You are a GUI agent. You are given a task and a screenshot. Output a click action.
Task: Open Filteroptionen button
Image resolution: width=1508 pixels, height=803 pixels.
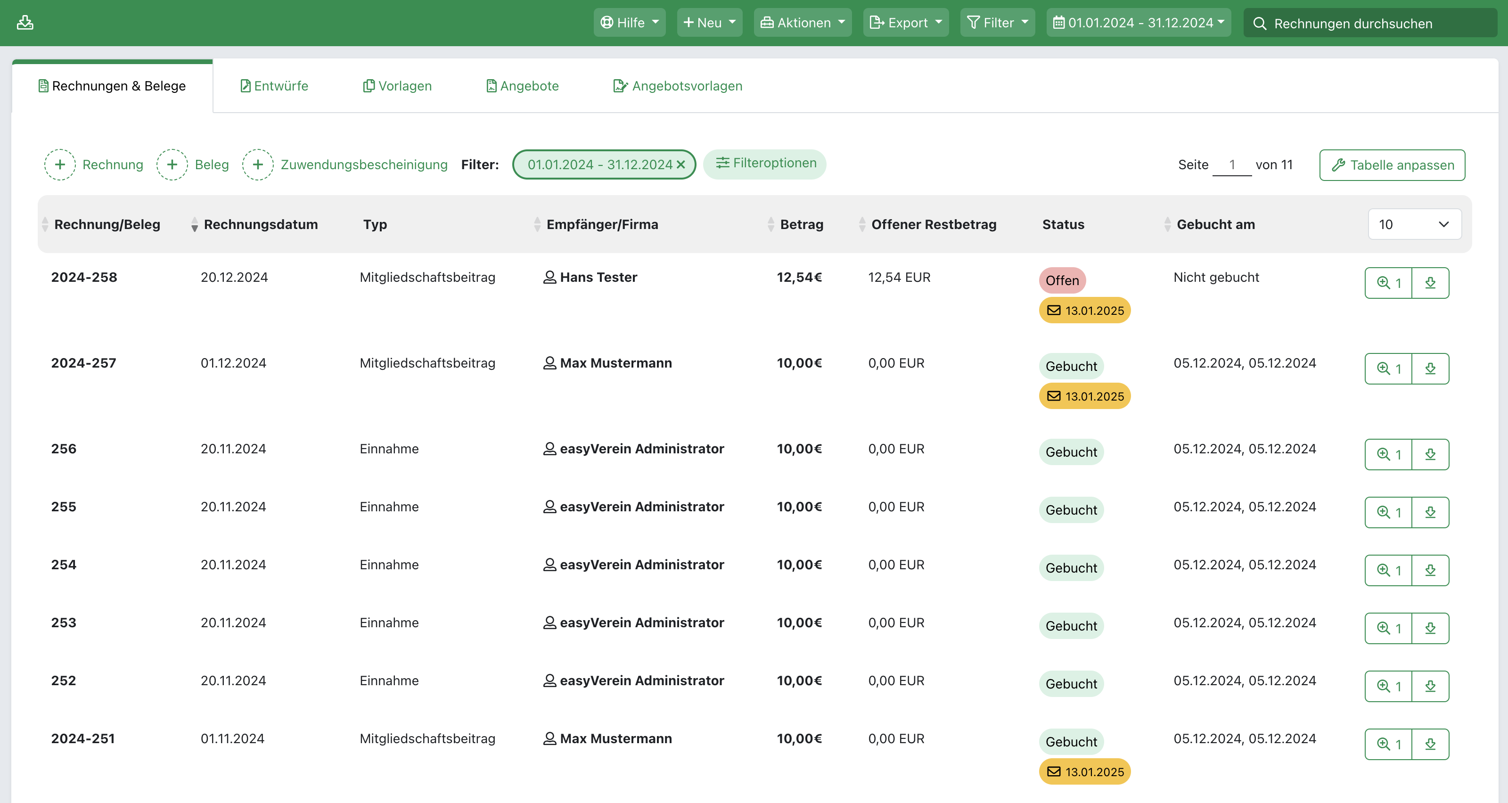764,164
